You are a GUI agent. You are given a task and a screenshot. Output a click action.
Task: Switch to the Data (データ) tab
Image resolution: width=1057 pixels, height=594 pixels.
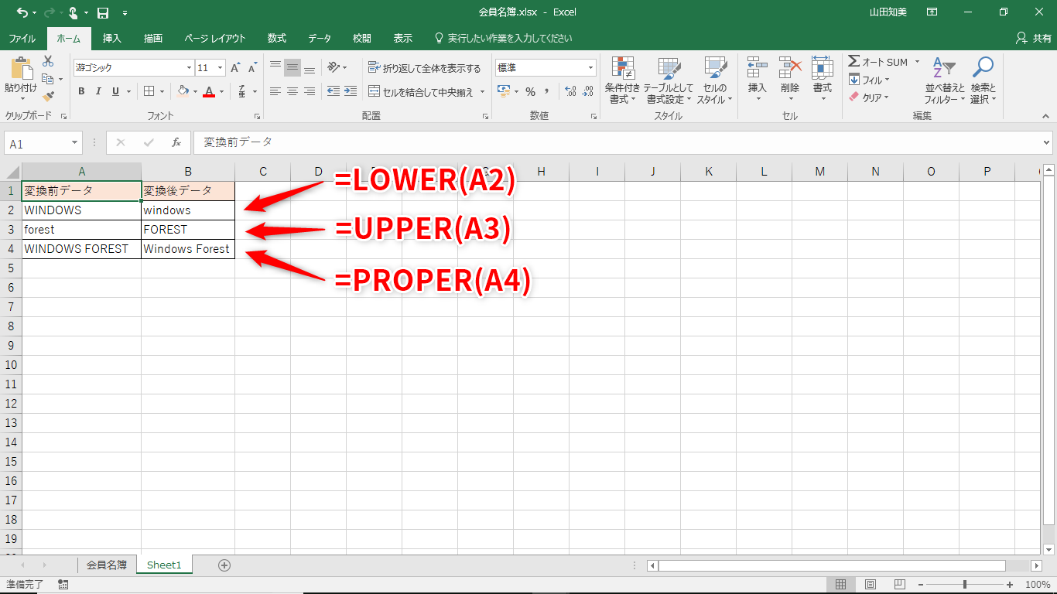click(x=320, y=38)
